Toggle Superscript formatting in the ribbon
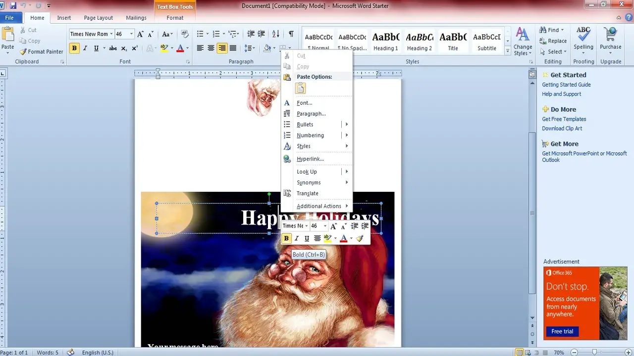This screenshot has width=634, height=356. 134,48
